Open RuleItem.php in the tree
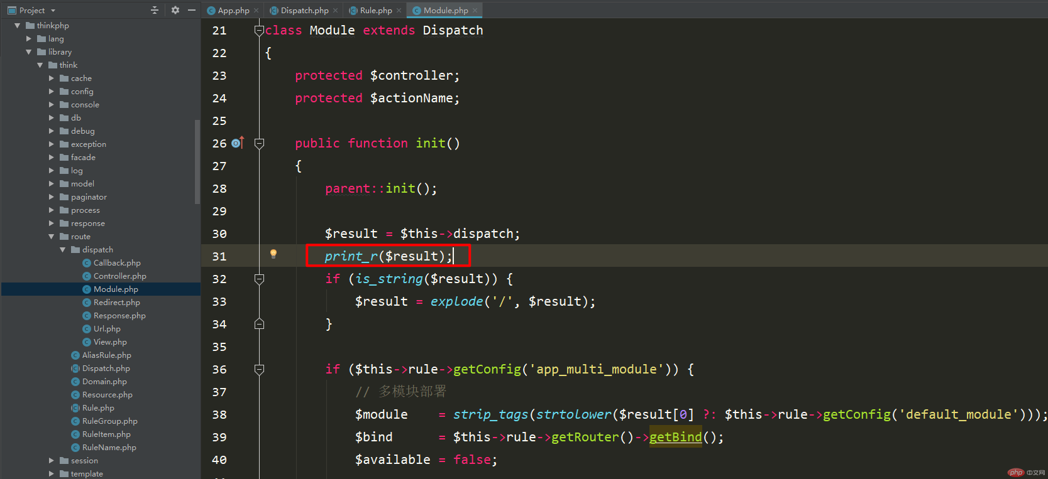The height and width of the screenshot is (479, 1048). tap(106, 434)
